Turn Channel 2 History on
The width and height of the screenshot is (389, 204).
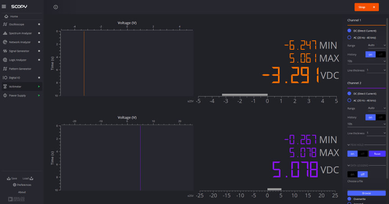[x=371, y=117]
